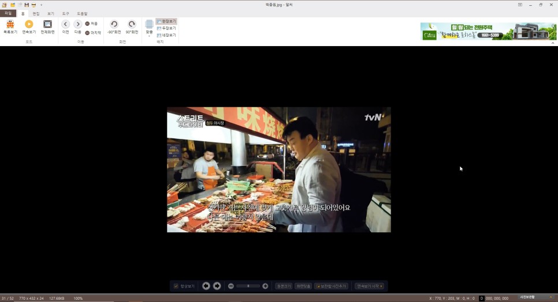Viewport: 558px width, 302px height.
Task: Switch to the 보기 ribbon tab
Action: pyautogui.click(x=50, y=13)
